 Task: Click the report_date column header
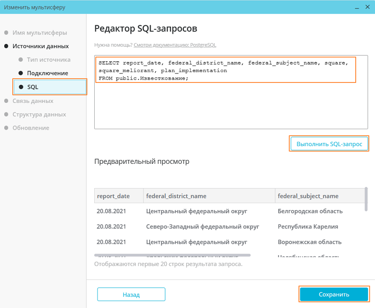pyautogui.click(x=119, y=196)
